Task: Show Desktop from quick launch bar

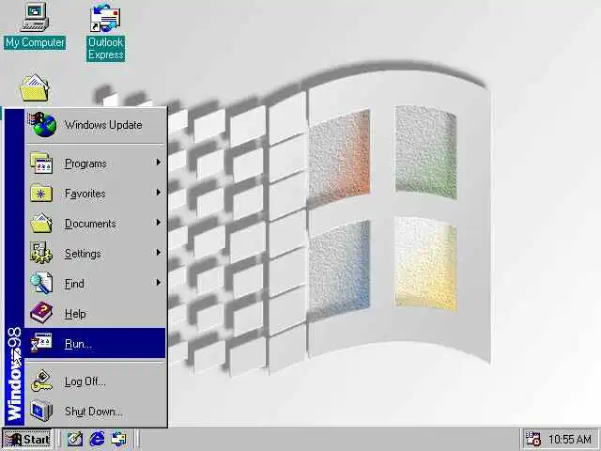Action: 74,439
